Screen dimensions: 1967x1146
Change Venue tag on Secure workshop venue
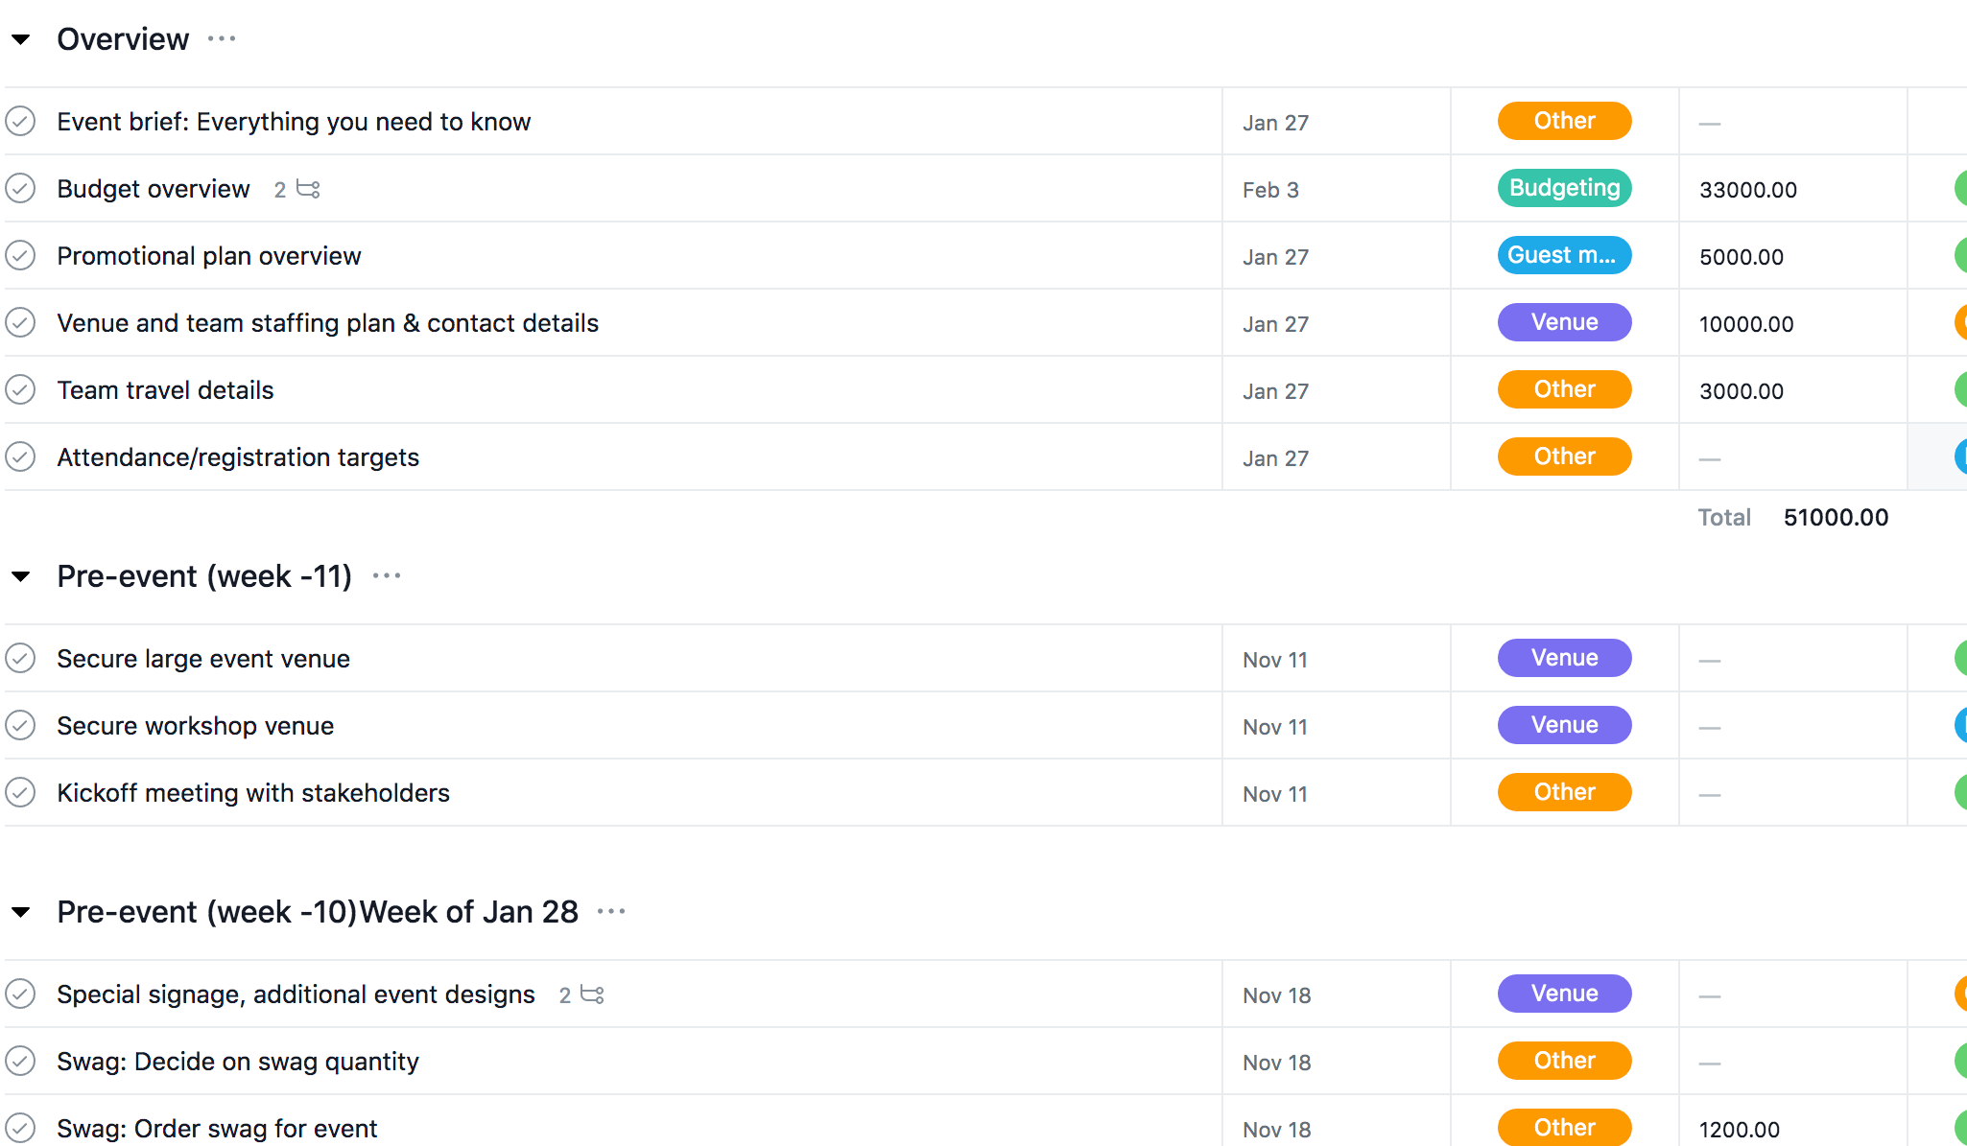pos(1564,725)
